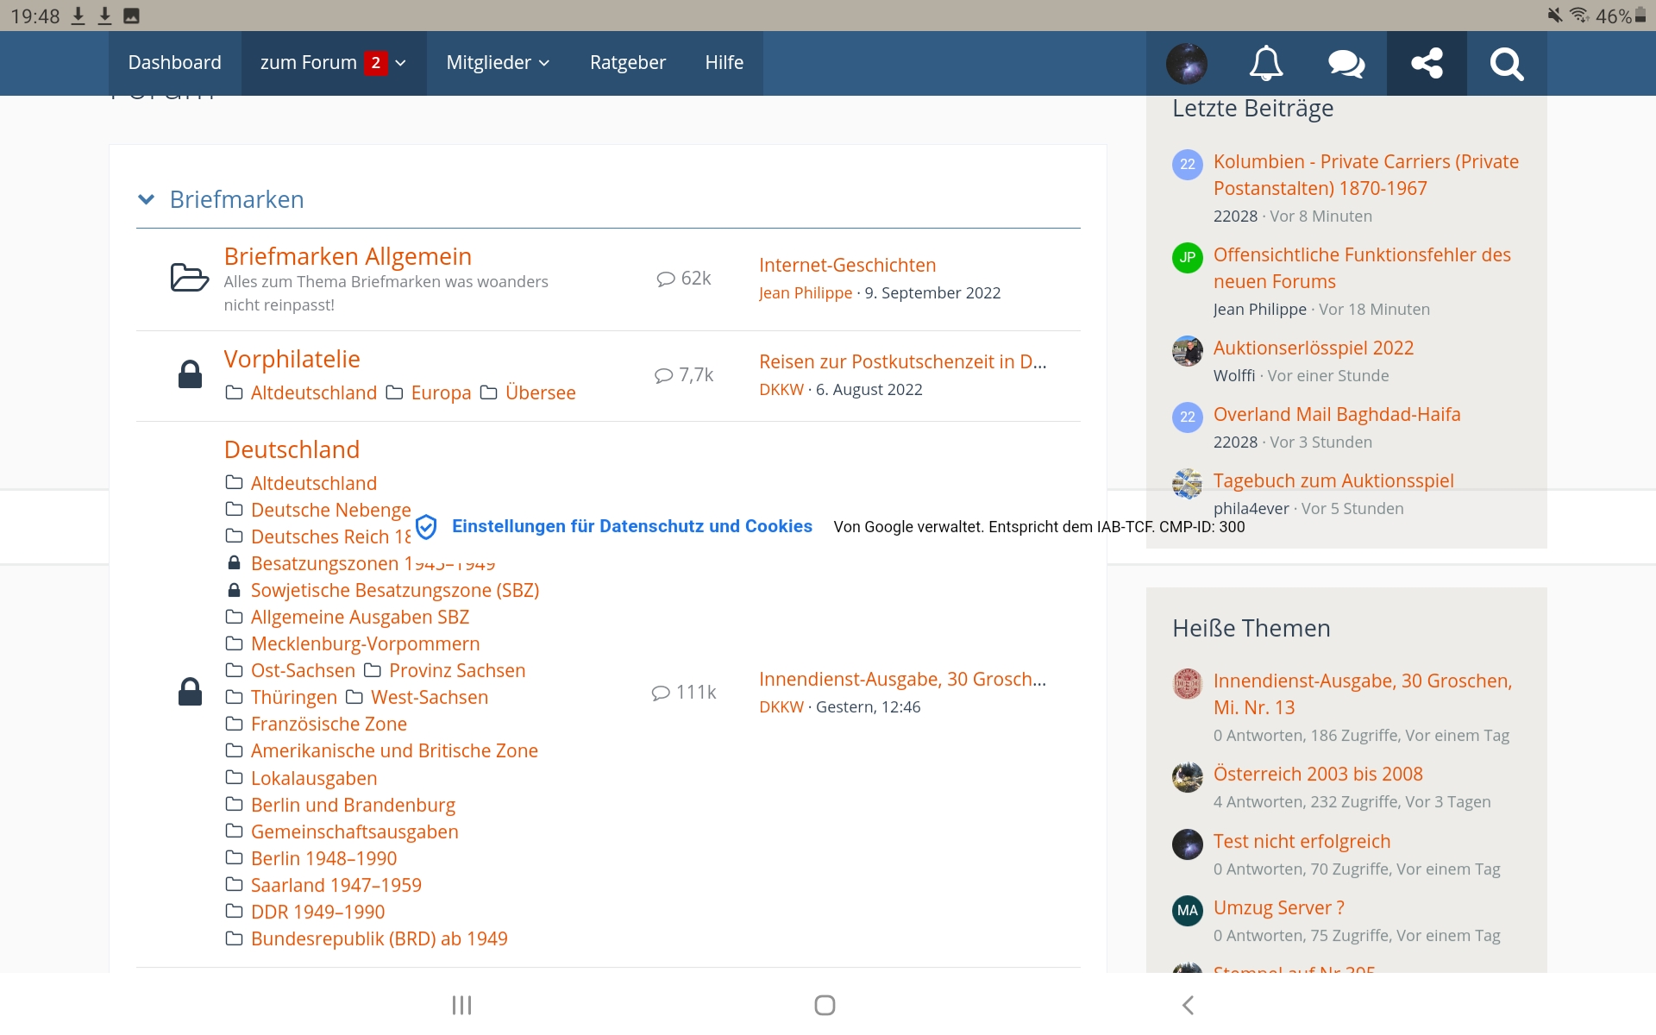Open the Mitglieder dropdown menu

pos(498,63)
